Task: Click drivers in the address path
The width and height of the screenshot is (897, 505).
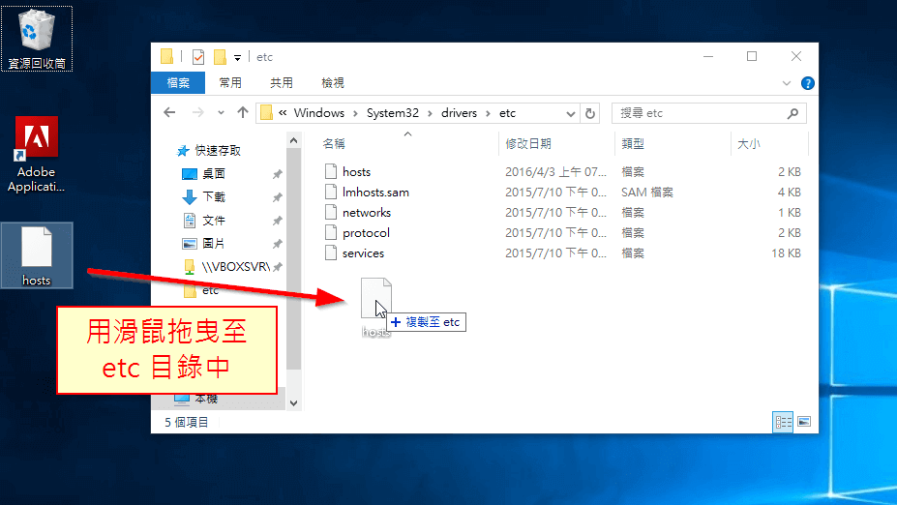Action: [x=459, y=113]
